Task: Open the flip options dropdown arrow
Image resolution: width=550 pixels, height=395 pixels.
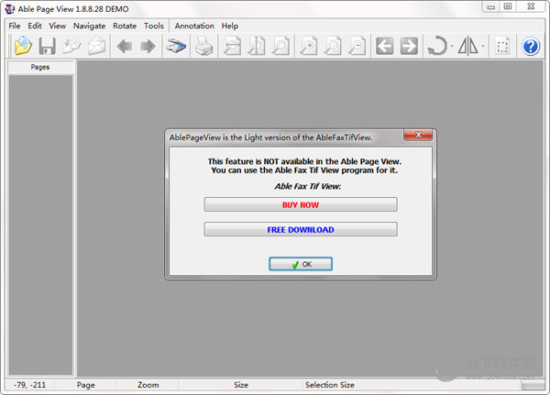Action: [483, 46]
